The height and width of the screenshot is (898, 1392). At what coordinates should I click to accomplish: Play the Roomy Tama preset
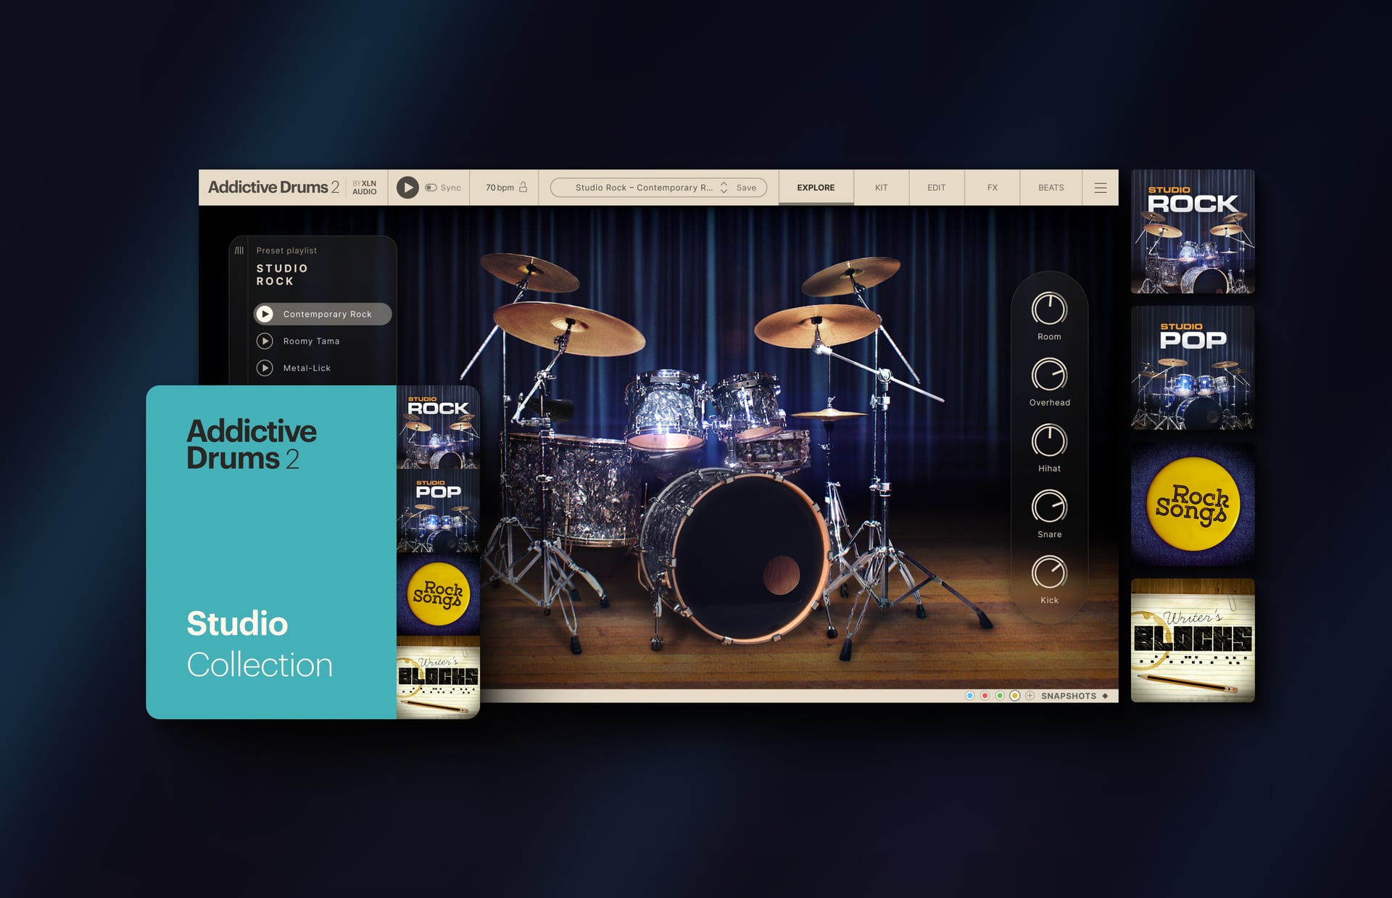[265, 341]
